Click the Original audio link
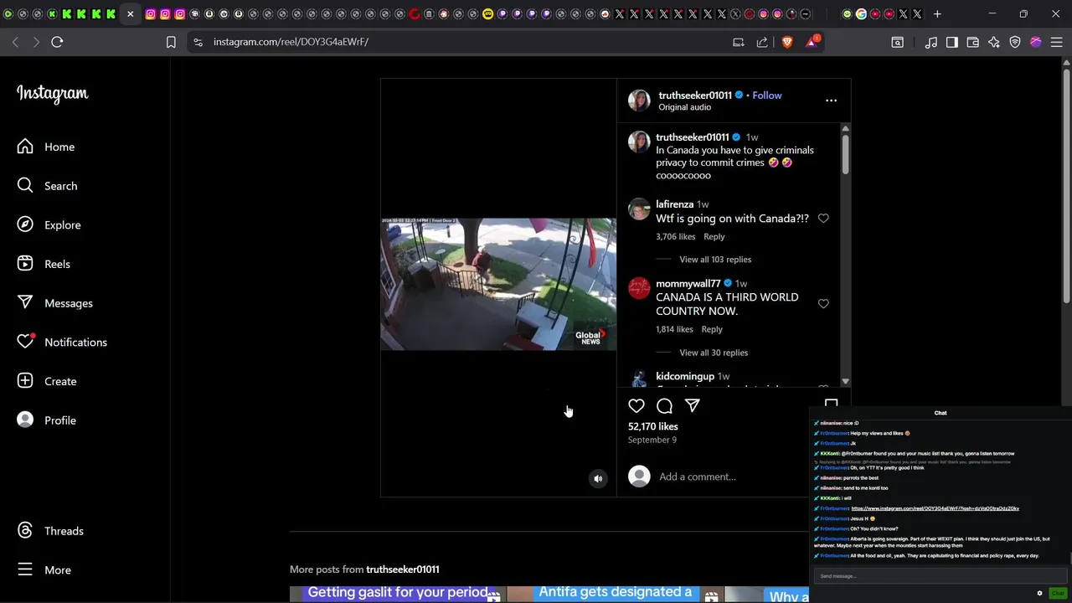Image resolution: width=1072 pixels, height=603 pixels. tap(684, 107)
